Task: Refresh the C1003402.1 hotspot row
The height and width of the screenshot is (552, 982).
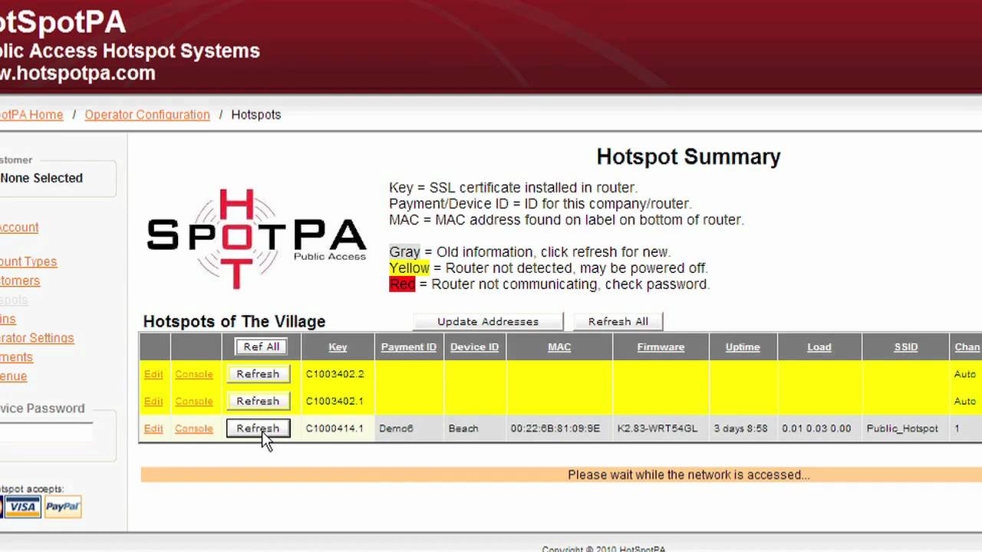Action: click(x=258, y=401)
